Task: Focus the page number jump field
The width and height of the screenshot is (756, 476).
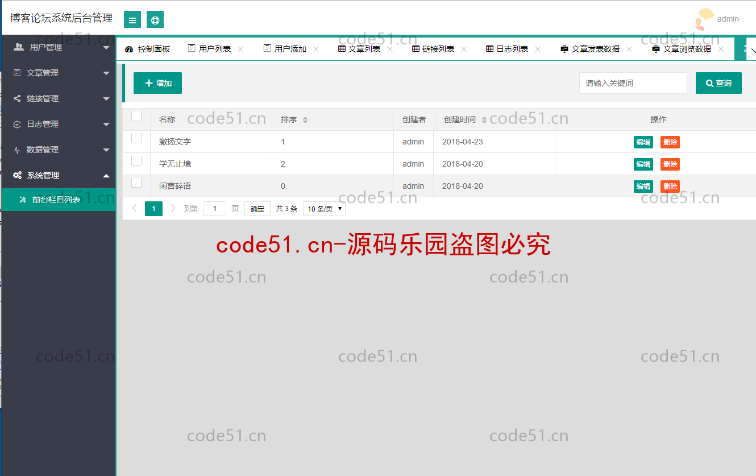Action: pyautogui.click(x=215, y=209)
